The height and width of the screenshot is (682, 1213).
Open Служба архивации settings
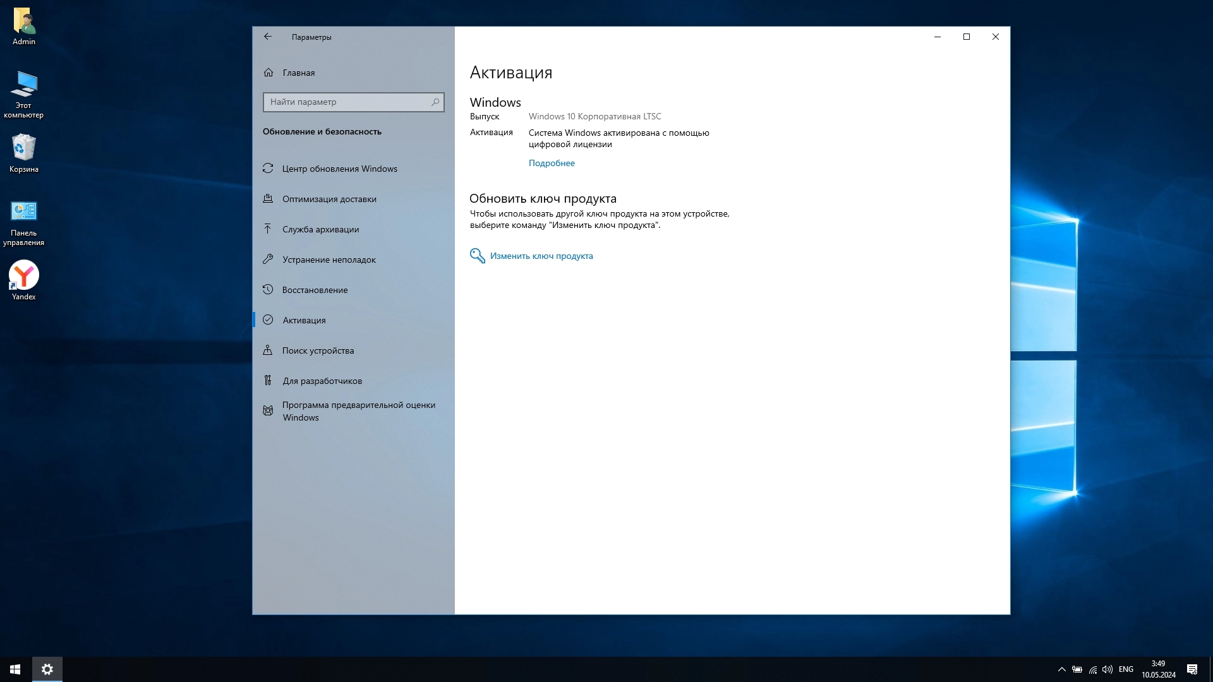coord(320,229)
